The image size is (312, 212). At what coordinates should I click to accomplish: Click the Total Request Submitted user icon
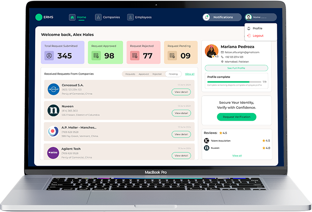pyautogui.click(x=49, y=55)
